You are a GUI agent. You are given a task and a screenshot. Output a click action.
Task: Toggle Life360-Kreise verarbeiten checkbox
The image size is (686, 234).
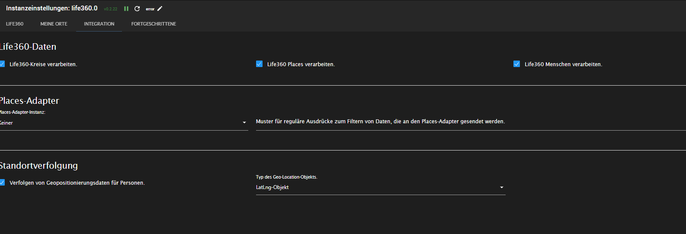click(x=2, y=64)
